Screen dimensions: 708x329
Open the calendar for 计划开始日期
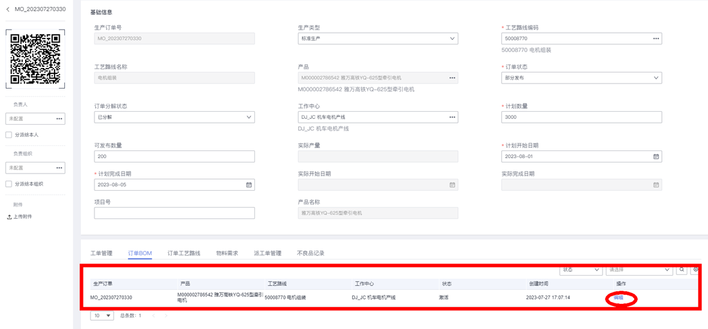coord(656,157)
